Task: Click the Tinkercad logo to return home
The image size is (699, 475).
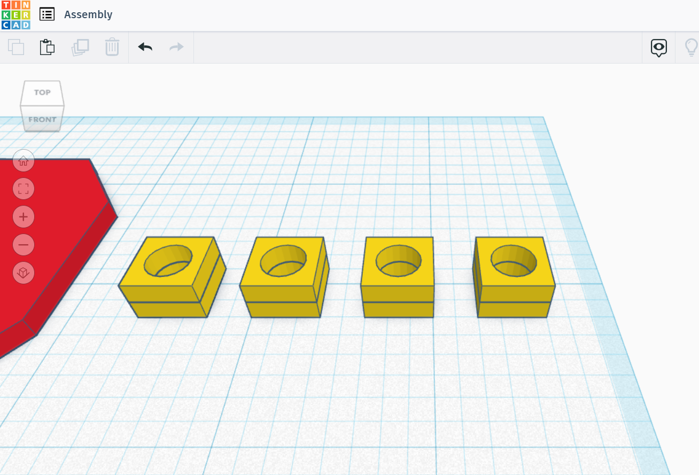Action: tap(15, 14)
